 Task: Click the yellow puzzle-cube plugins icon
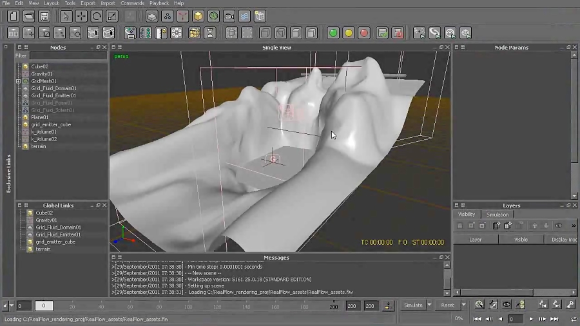coord(194,34)
